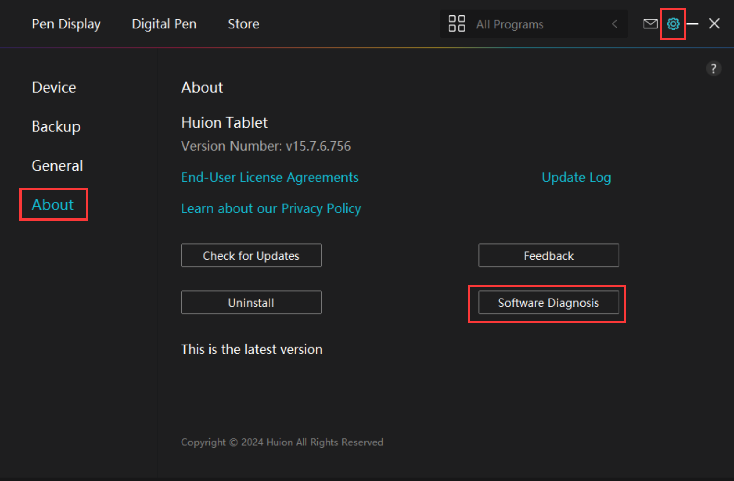This screenshot has height=481, width=734.
Task: Open the mail message icon
Action: [650, 24]
